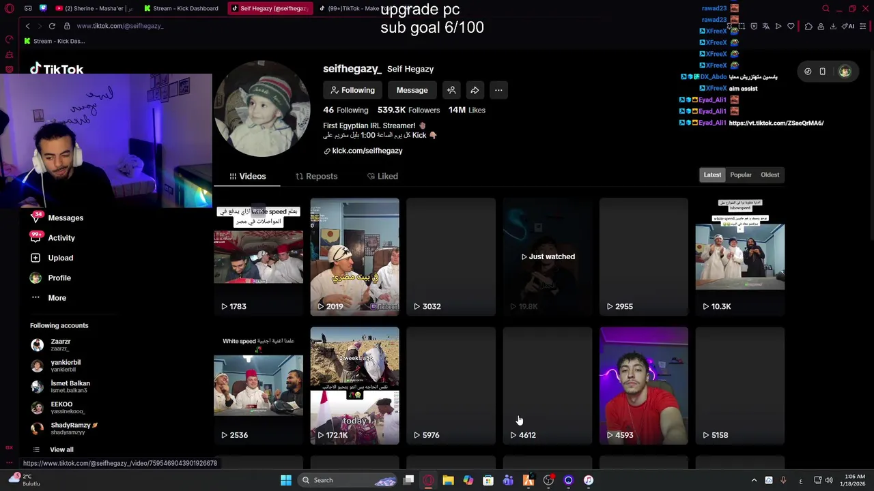Click the TikTok logo
874x491 pixels.
(x=57, y=68)
